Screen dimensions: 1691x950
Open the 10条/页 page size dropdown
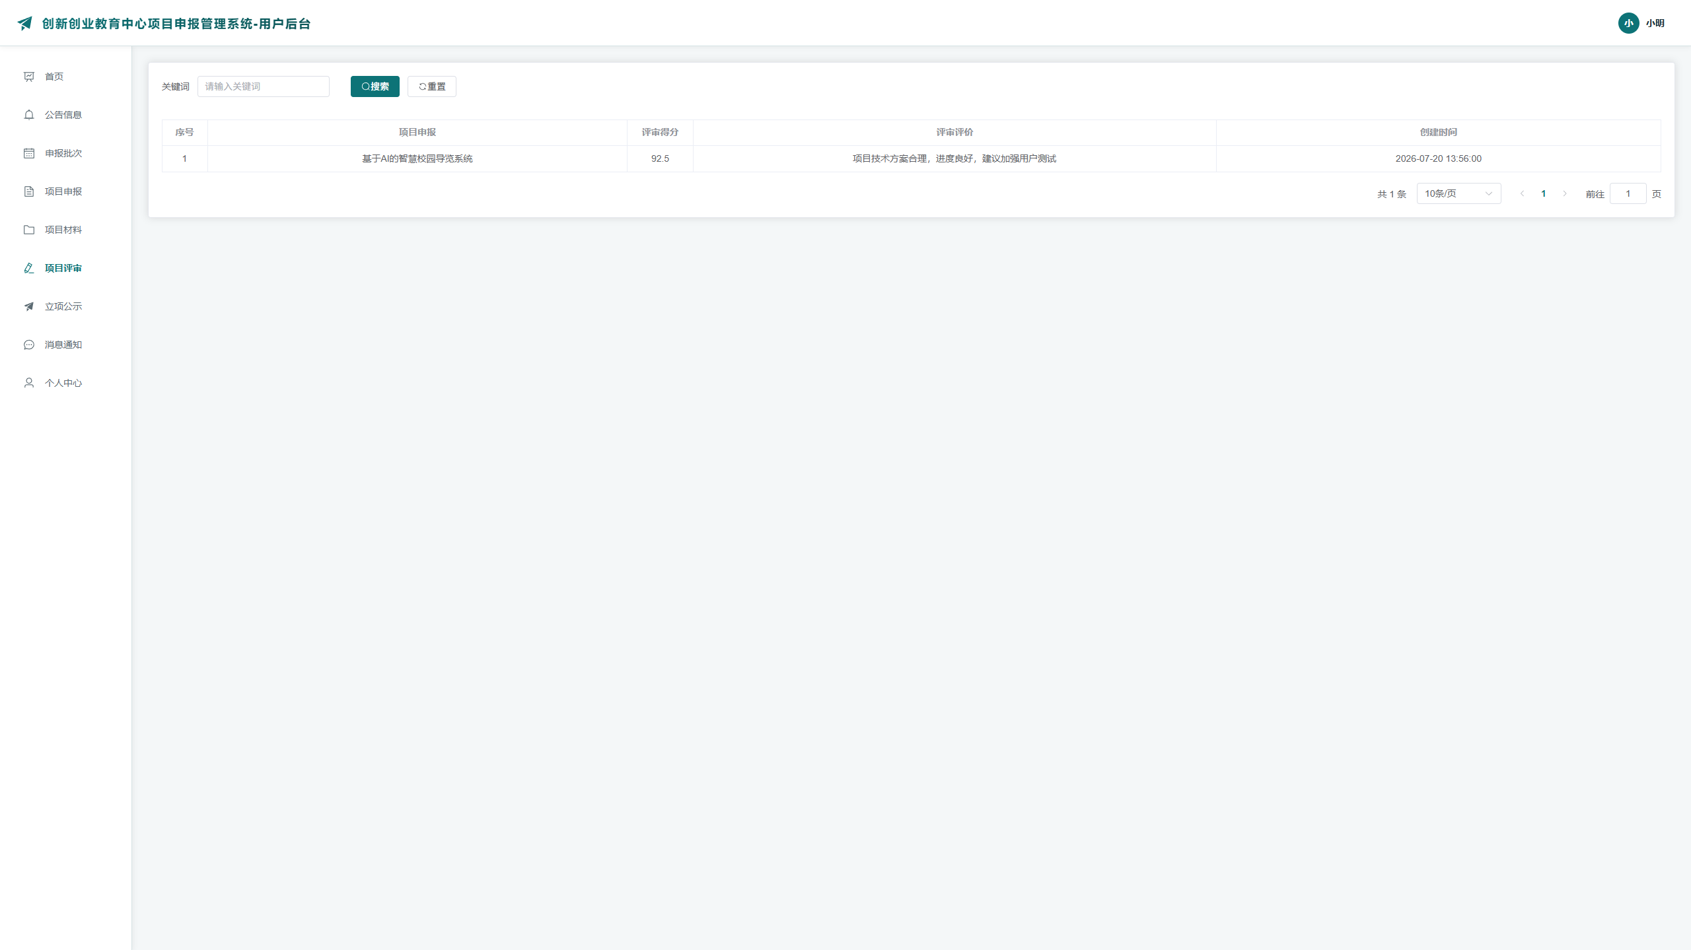(x=1458, y=193)
